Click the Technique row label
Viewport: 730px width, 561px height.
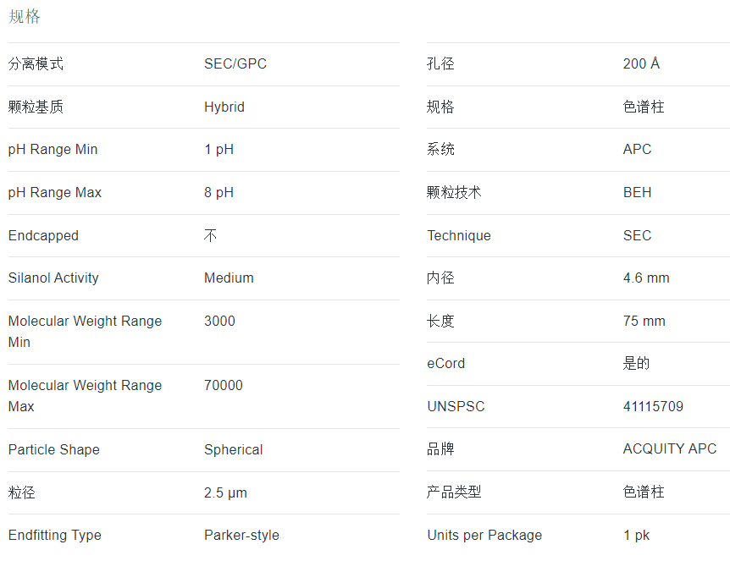tap(458, 235)
